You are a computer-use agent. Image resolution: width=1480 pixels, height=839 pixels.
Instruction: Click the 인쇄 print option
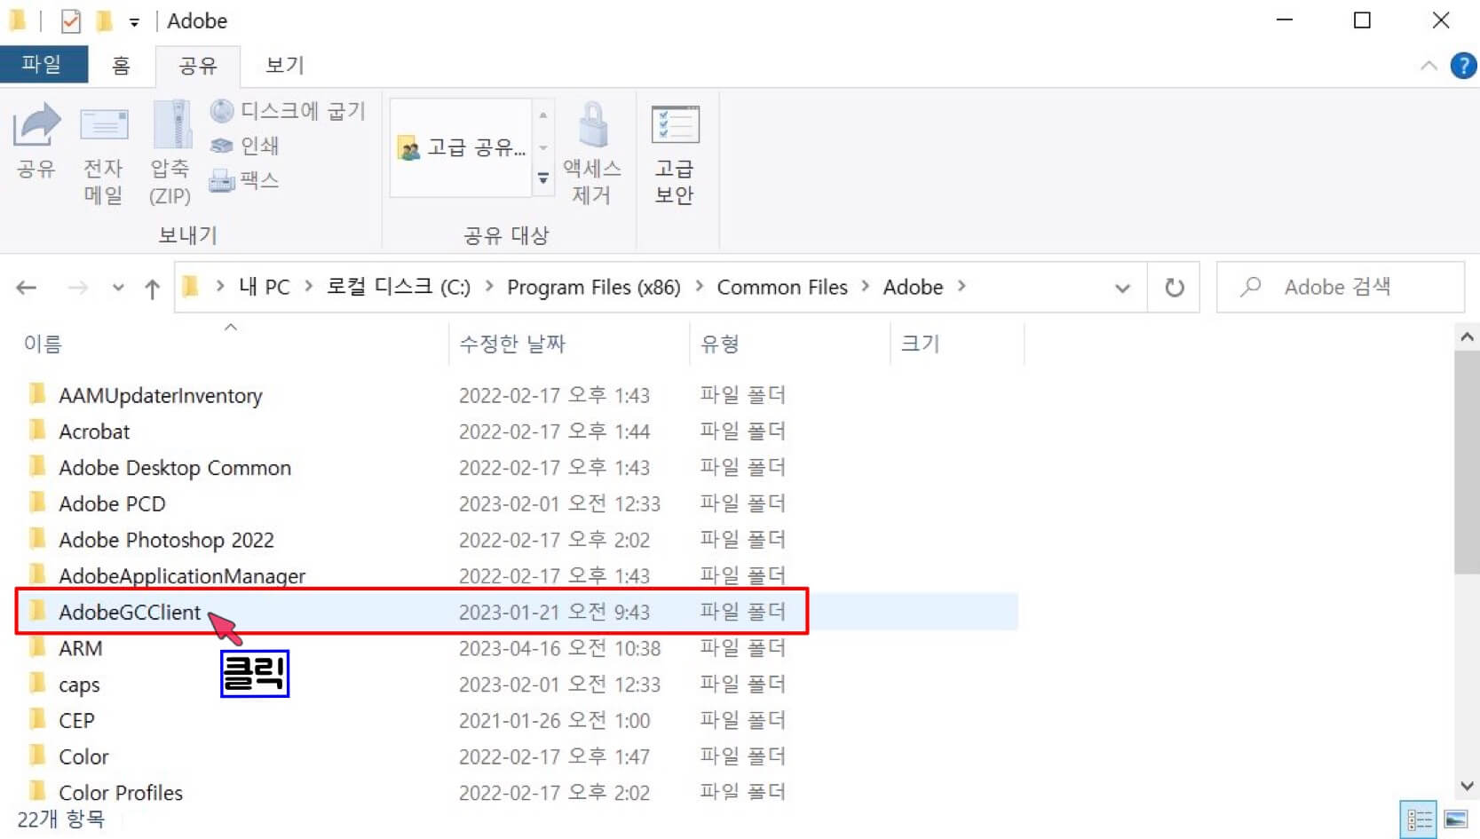click(245, 145)
